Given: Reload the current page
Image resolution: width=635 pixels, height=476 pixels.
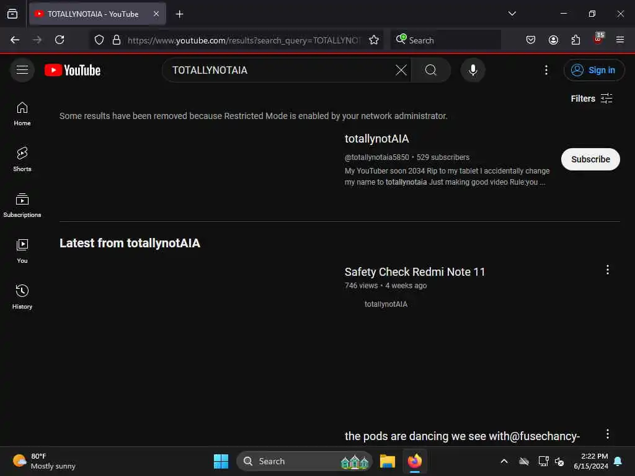Looking at the screenshot, I should (60, 40).
